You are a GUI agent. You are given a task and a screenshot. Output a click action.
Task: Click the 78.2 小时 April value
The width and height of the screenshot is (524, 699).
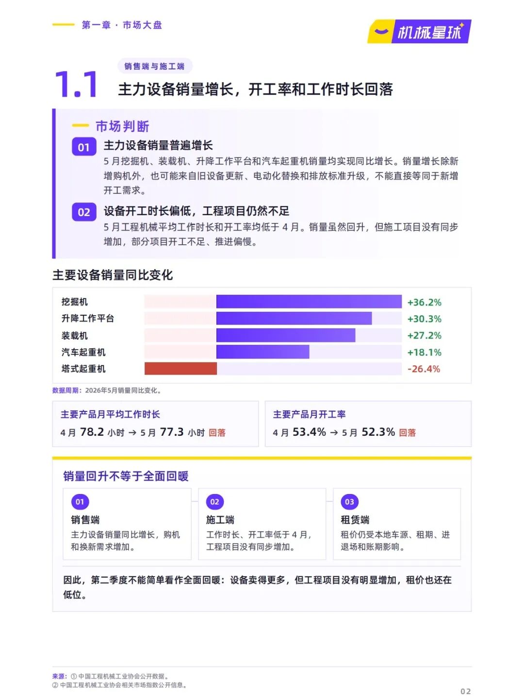[x=102, y=432]
